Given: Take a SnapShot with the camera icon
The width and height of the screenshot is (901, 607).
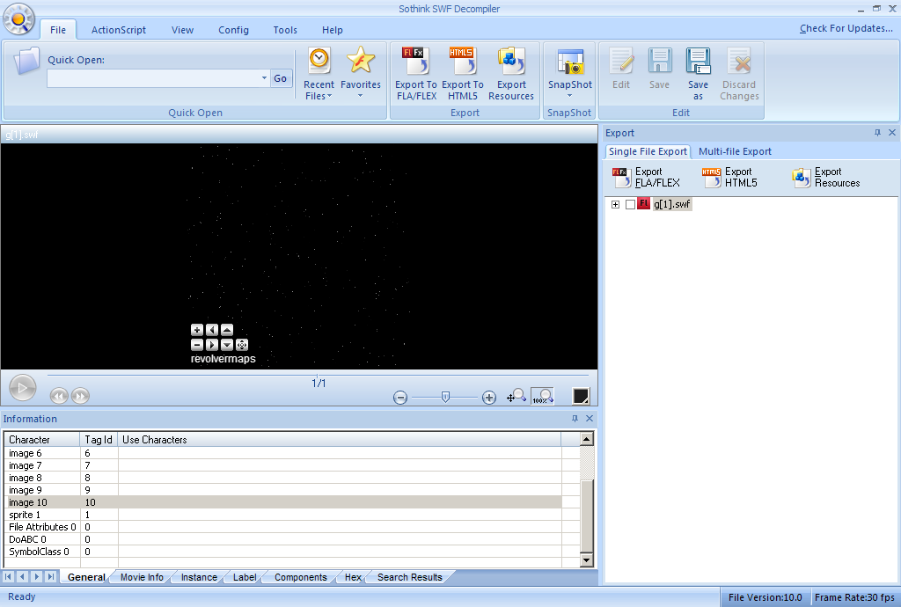Looking at the screenshot, I should 569,62.
